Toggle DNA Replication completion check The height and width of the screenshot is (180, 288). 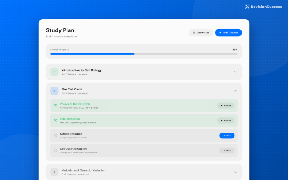click(55, 121)
